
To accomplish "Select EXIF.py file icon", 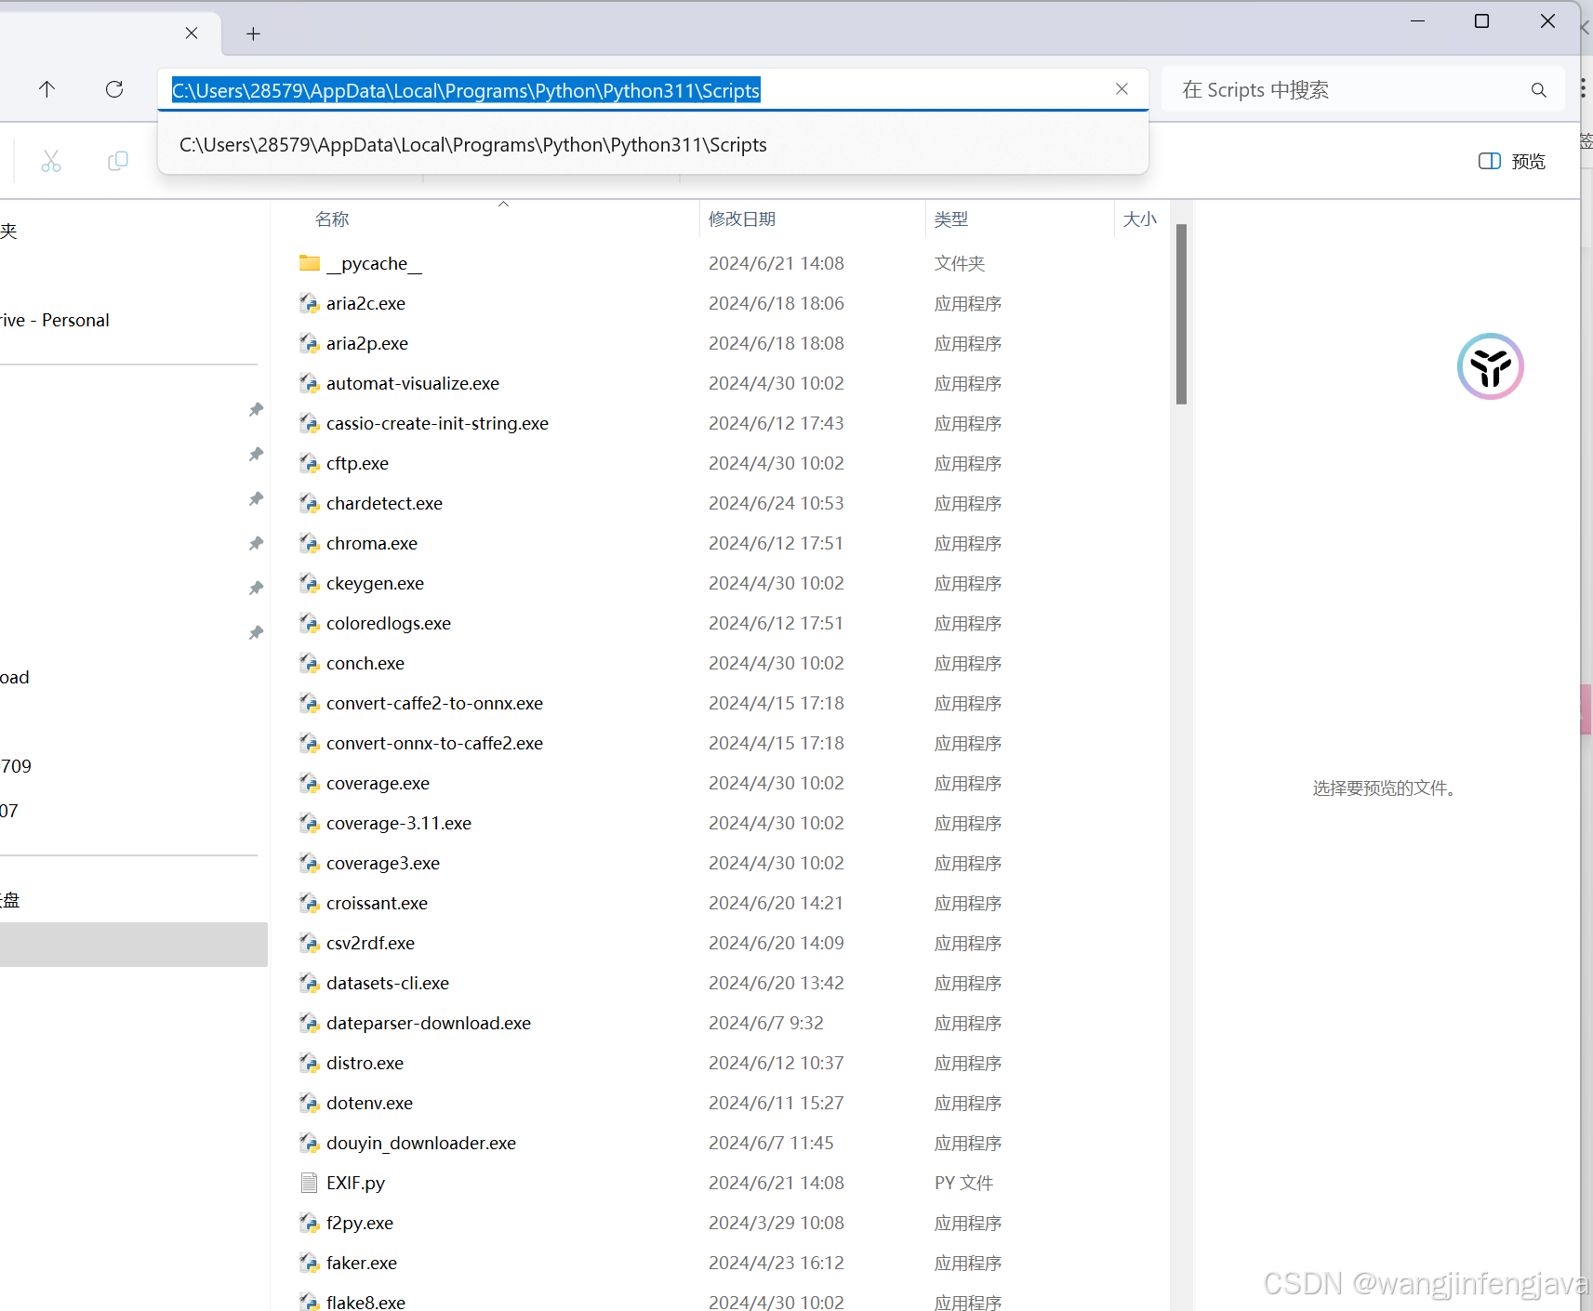I will click(310, 1183).
